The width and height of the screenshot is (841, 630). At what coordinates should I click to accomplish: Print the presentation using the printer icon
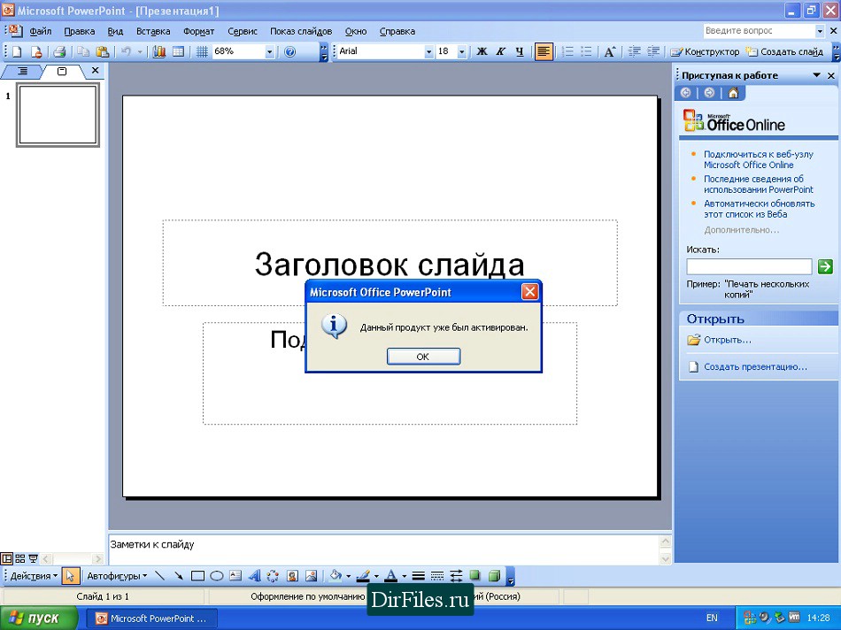tap(59, 52)
